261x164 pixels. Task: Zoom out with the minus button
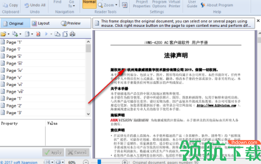86,162
